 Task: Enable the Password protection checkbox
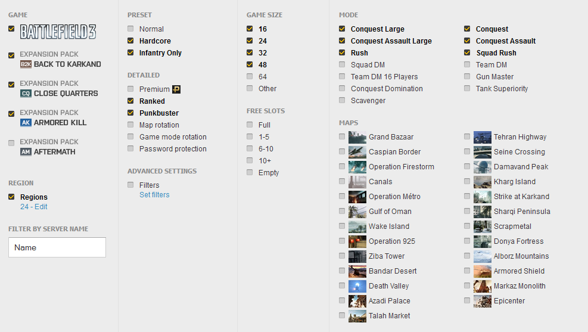pyautogui.click(x=130, y=148)
